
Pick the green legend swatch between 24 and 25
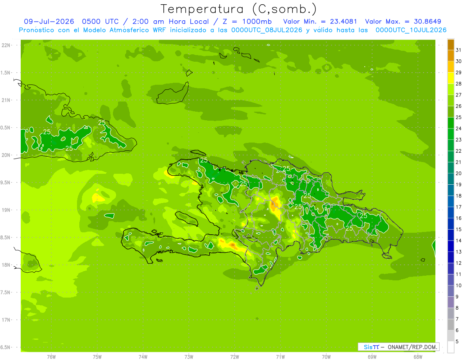point(451,123)
